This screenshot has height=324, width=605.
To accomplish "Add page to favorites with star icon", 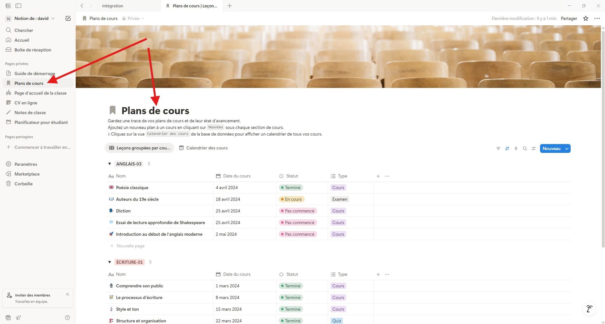I will tap(586, 18).
